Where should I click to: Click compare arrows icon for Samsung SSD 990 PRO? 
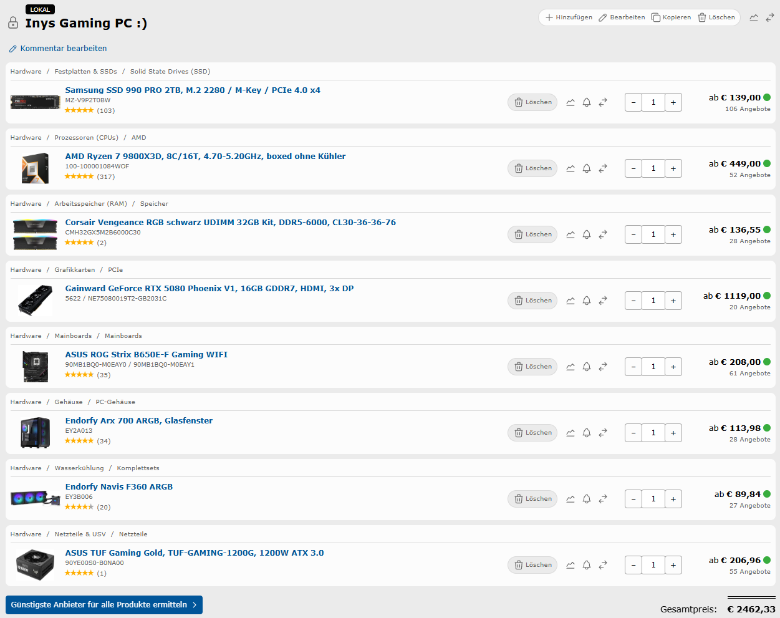[603, 102]
